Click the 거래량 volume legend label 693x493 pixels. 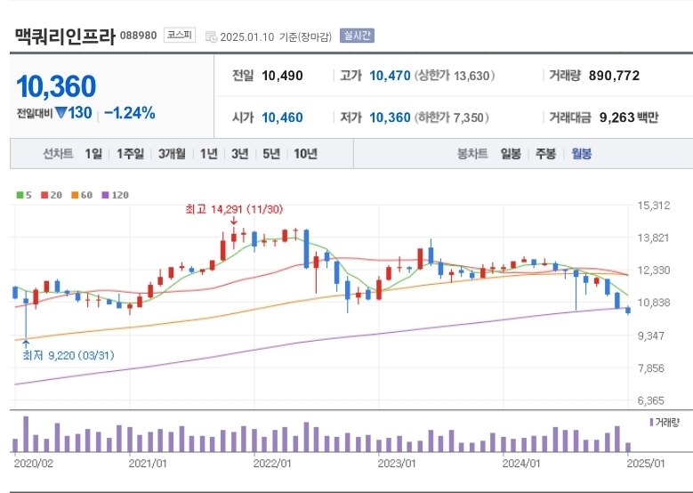(664, 423)
